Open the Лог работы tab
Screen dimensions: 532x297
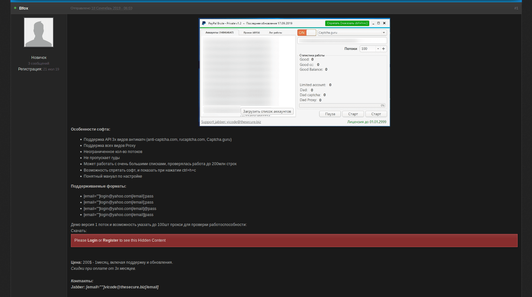pos(275,33)
